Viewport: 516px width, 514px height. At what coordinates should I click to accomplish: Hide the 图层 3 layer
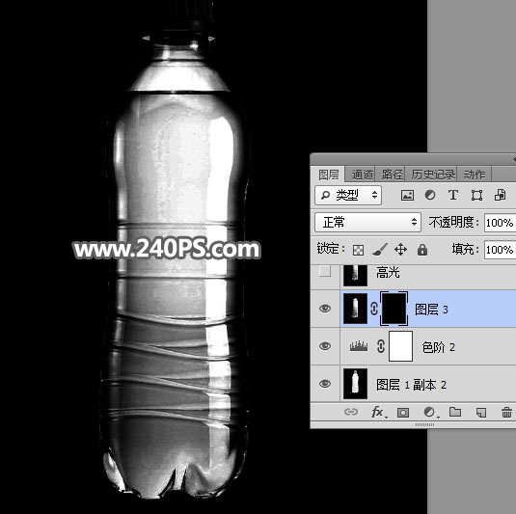click(325, 309)
